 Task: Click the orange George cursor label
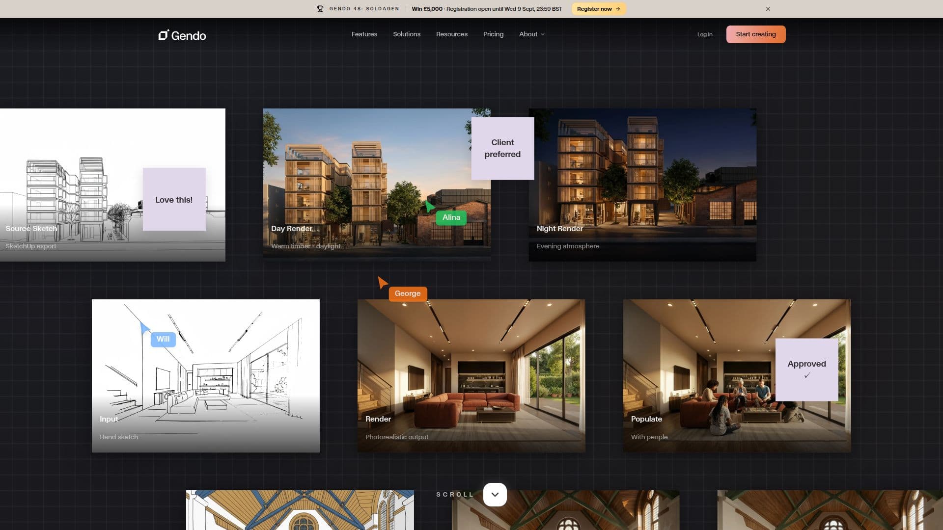point(408,293)
